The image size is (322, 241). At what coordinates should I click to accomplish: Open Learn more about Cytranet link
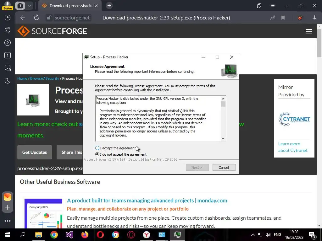pos(293,147)
